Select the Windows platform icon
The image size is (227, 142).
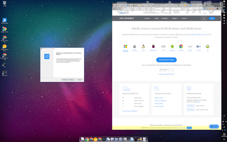[x=125, y=47]
